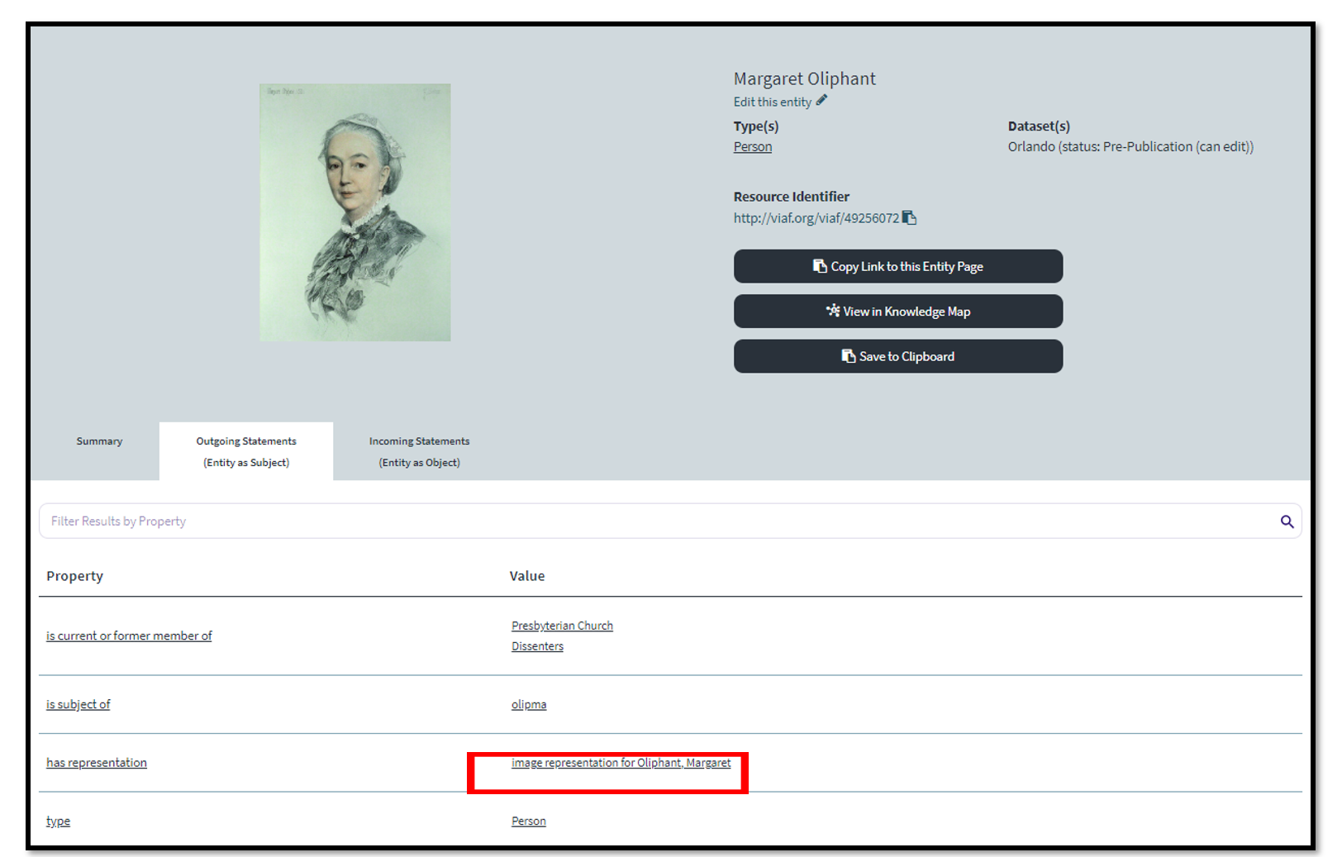Screen dimensions: 1342x857
Task: Open the Dissenters value link
Action: click(x=537, y=646)
